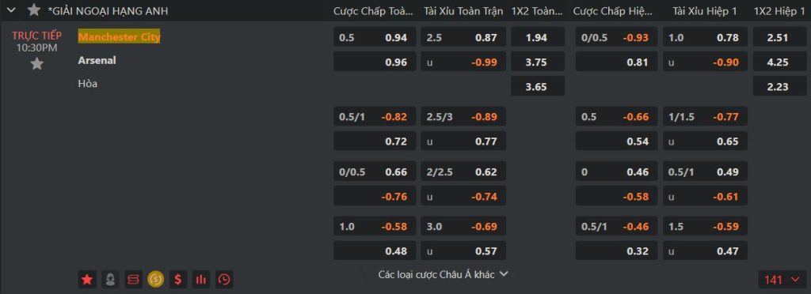Pick Manchester City 1X2 full-match odds 1.94
Image resolution: width=811 pixels, height=294 pixels.
538,37
